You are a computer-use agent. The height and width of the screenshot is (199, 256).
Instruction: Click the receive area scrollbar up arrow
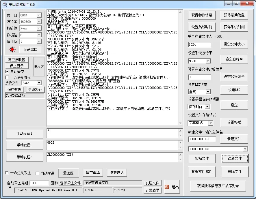pos(180,12)
